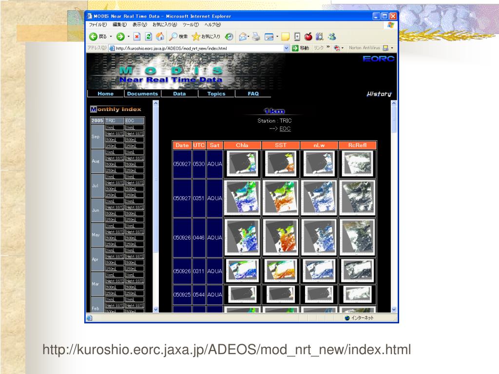
Task: Open the Messenger people icon
Action: (x=332, y=37)
